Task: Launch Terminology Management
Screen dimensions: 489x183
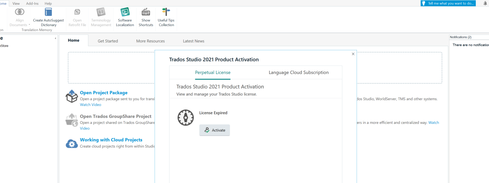Action: 101,12
